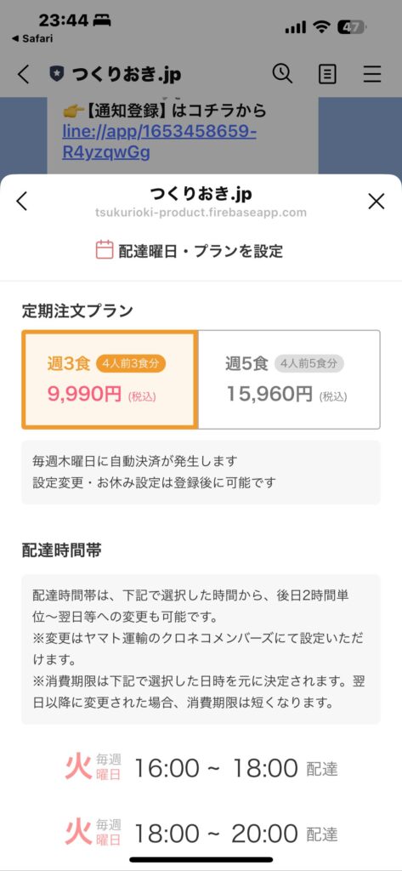Open the hamburger menu in chat header
402x871 pixels.
(x=371, y=74)
